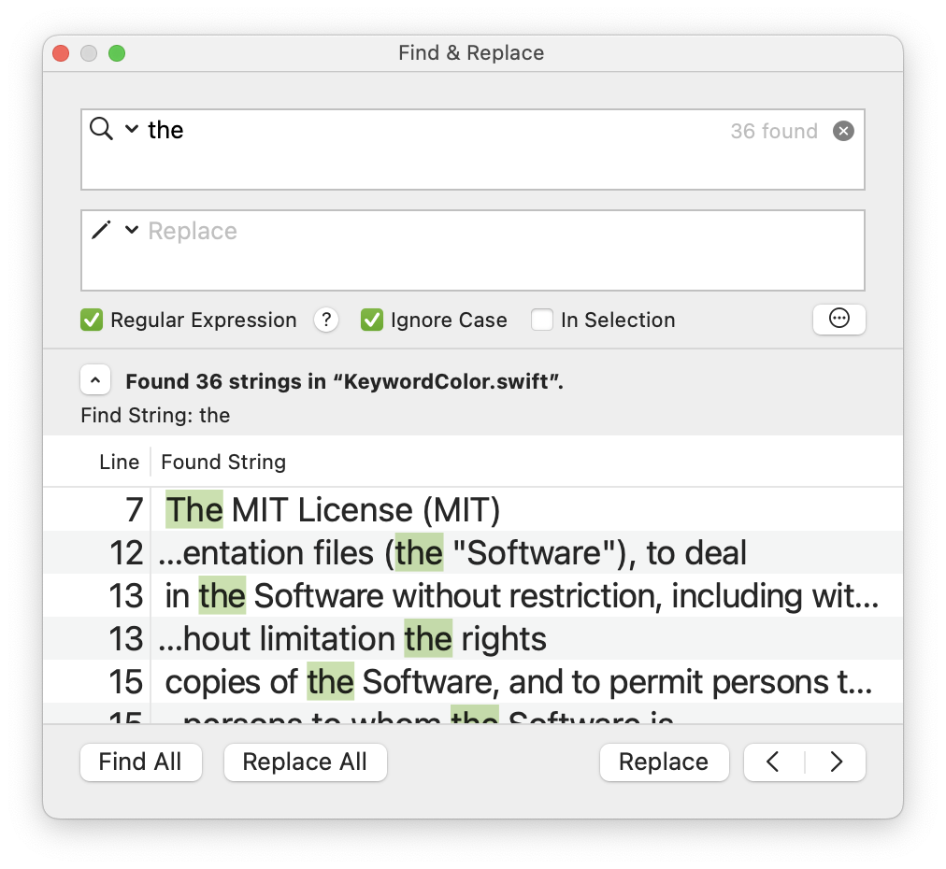
Task: Open regular expression help via the question mark icon
Action: click(x=325, y=320)
